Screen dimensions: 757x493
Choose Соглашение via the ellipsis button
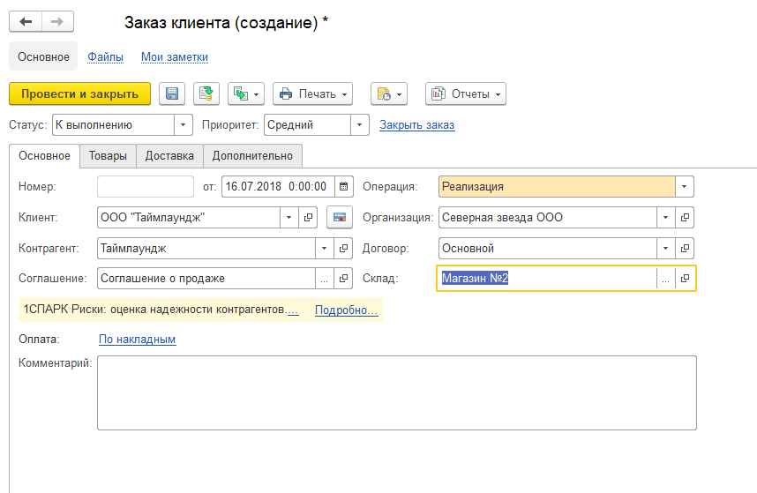click(325, 279)
